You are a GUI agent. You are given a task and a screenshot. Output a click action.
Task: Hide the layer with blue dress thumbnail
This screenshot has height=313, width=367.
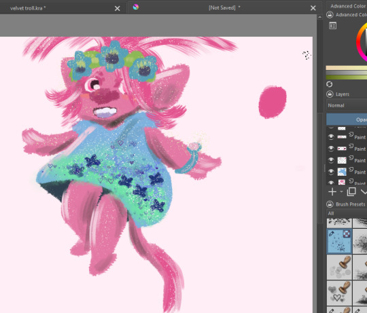tap(331, 172)
